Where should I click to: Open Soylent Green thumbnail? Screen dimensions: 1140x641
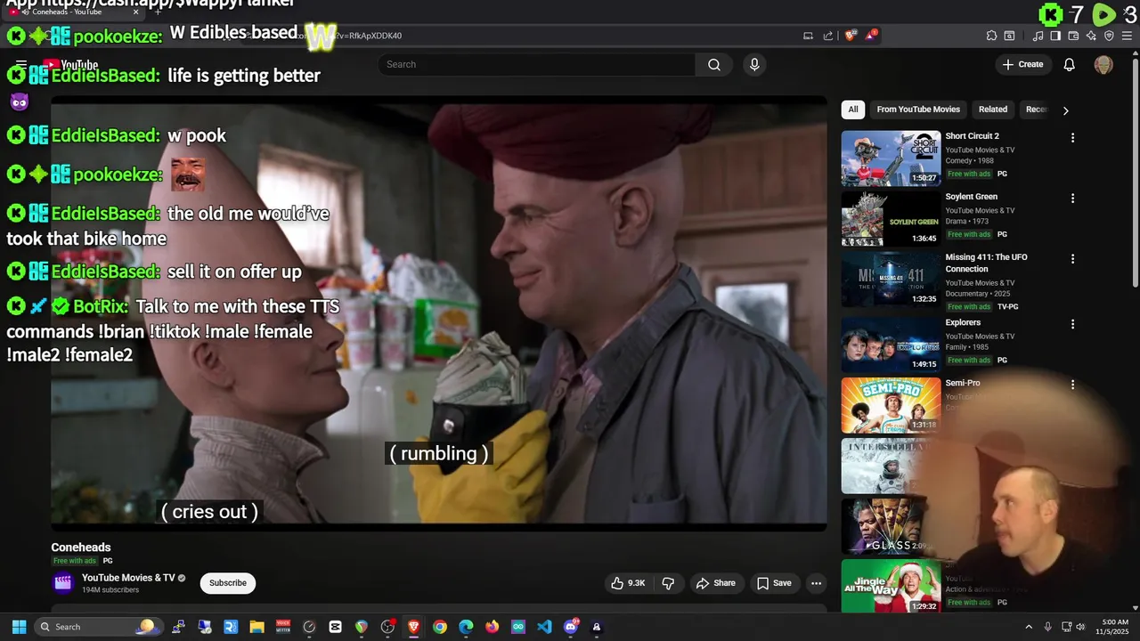[x=891, y=219]
